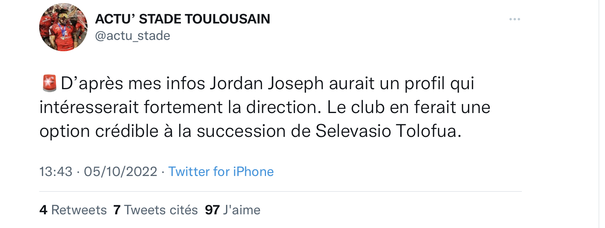
Task: Open the Tweets cités list
Action: 161,210
